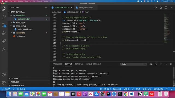Open the Terminal menu in menu bar
The image size is (175, 98).
coord(39,1)
